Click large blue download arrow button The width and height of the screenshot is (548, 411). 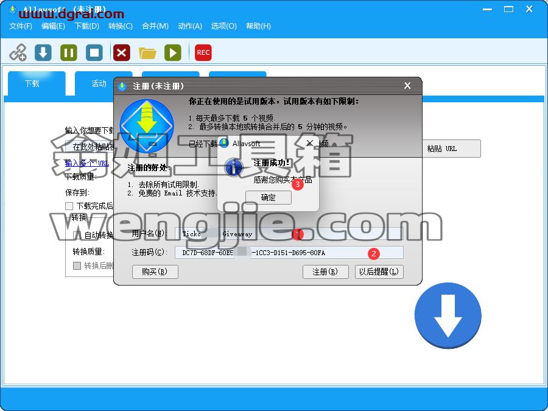(448, 315)
